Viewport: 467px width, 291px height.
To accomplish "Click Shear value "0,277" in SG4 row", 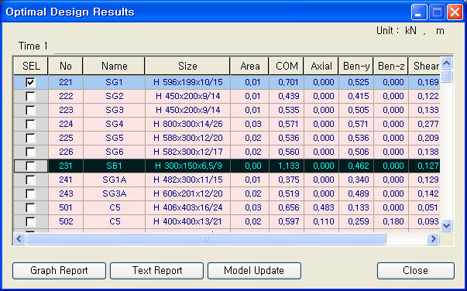I will tap(424, 124).
